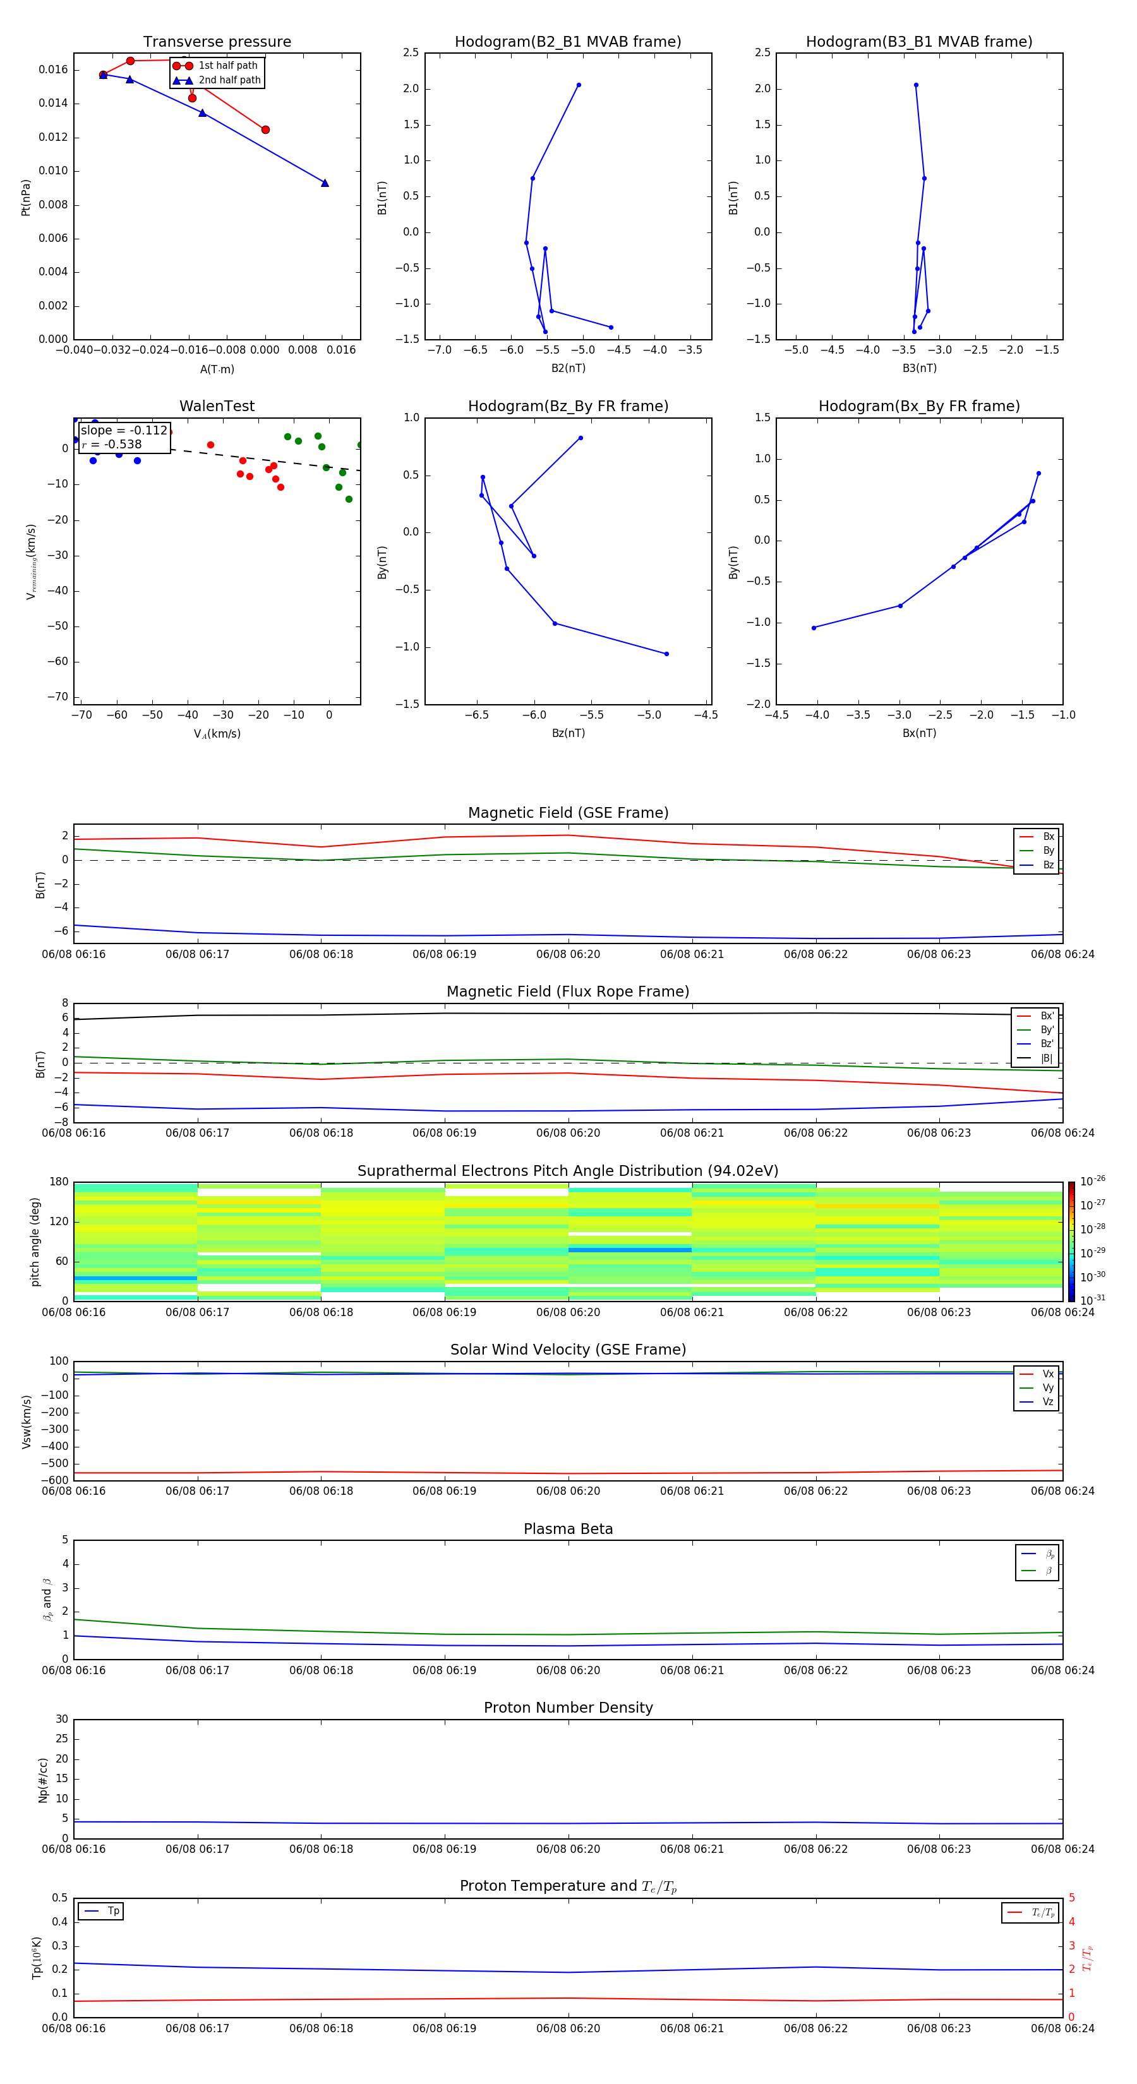Click 'Hodogram(Bz_By FR frame)' title
The width and height of the screenshot is (1137, 2084).
coord(568,406)
